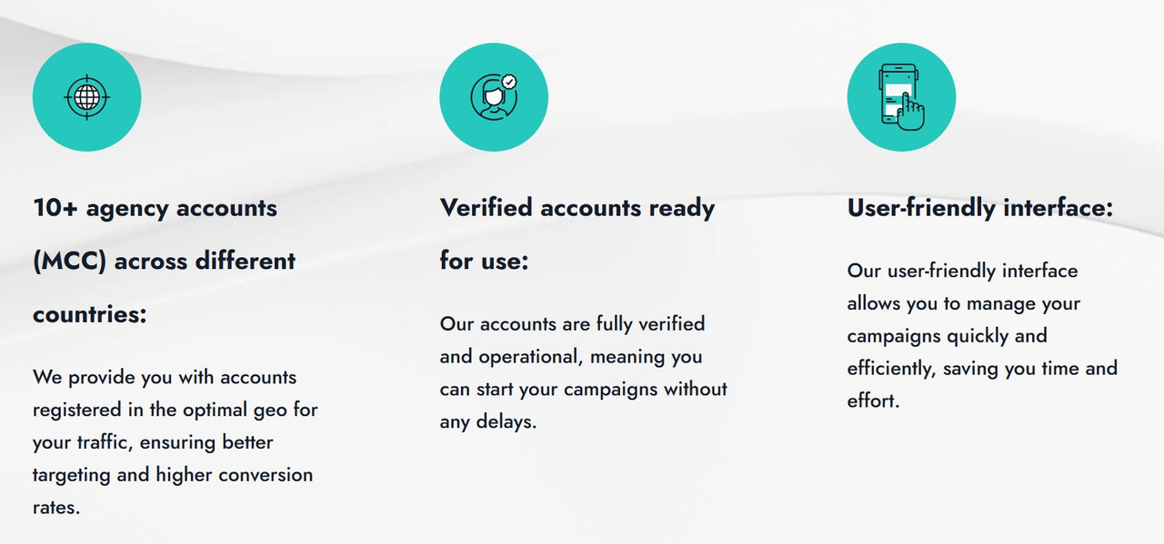Image resolution: width=1164 pixels, height=544 pixels.
Task: Click the "campaigns quickly and" text line
Action: click(x=947, y=336)
